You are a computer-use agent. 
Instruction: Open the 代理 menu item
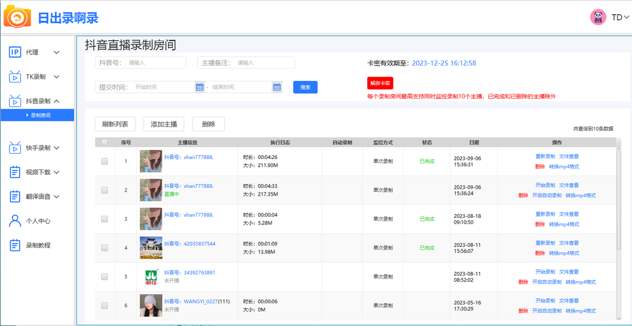pyautogui.click(x=32, y=52)
